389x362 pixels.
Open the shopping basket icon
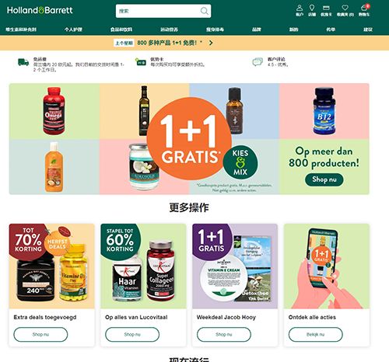point(364,8)
